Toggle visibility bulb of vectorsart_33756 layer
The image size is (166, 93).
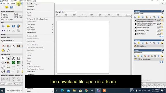point(162,31)
